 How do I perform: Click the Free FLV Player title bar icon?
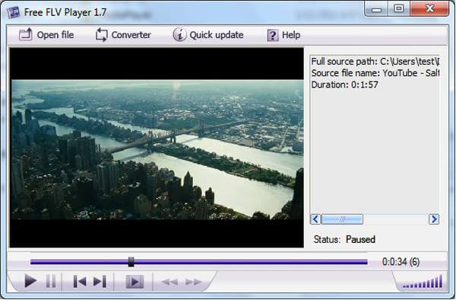[14, 12]
